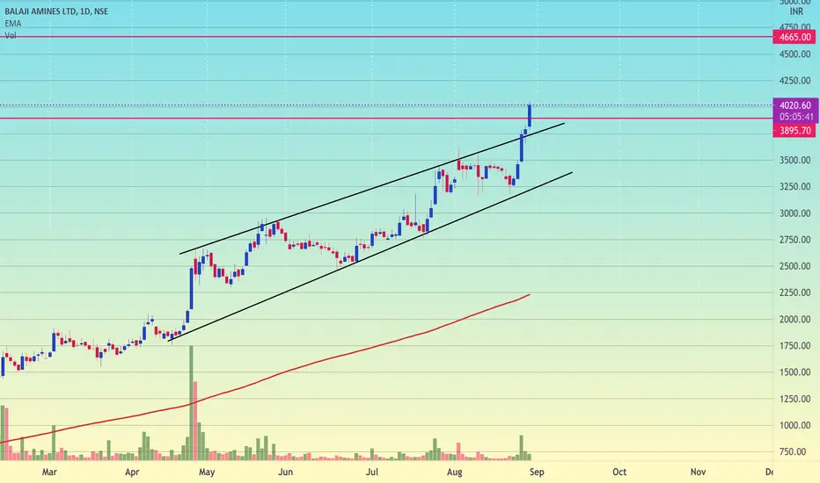Click the 4500.00 price axis label

pos(794,54)
